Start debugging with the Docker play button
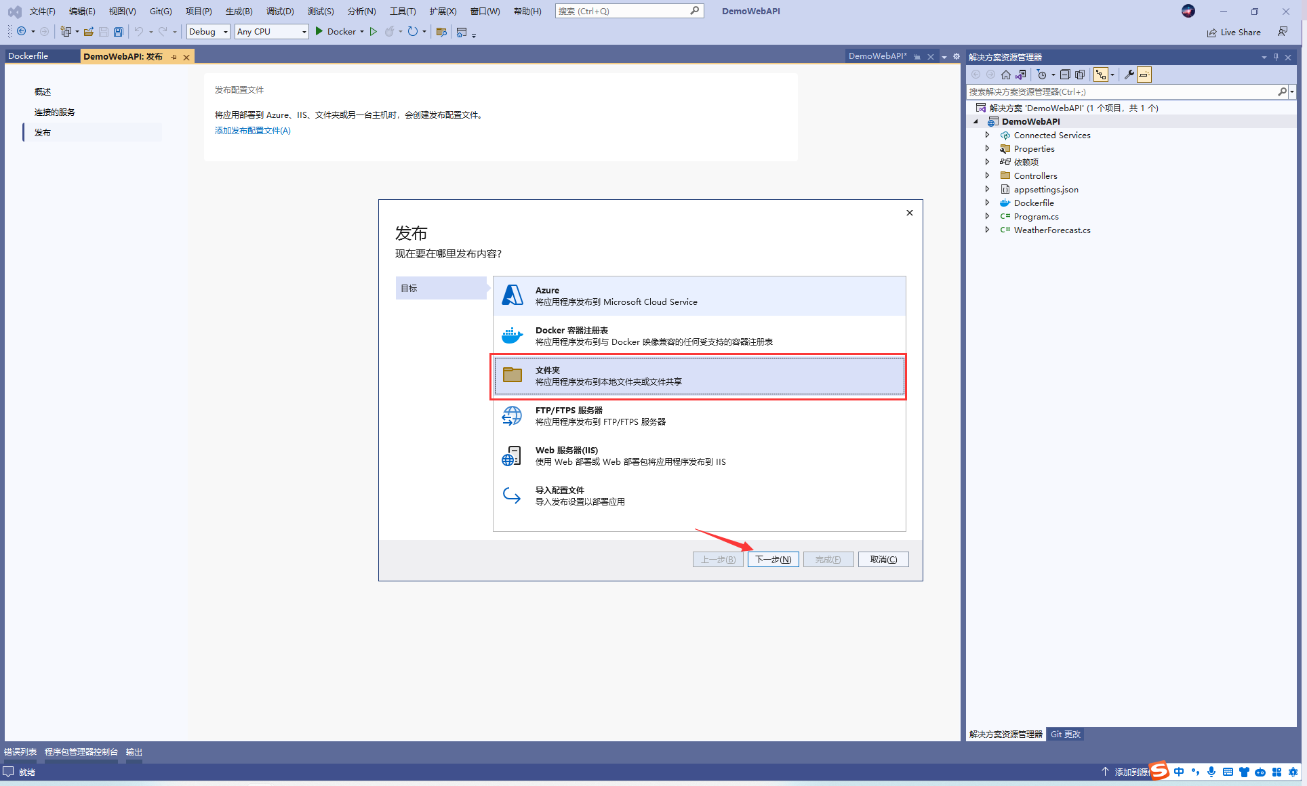Screen dimensions: 1307x786 (x=319, y=31)
